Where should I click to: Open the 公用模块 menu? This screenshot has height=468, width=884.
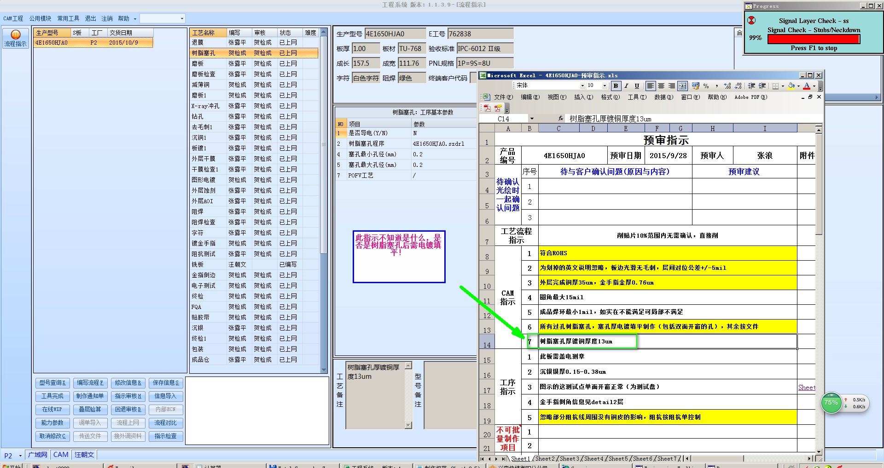pos(41,18)
